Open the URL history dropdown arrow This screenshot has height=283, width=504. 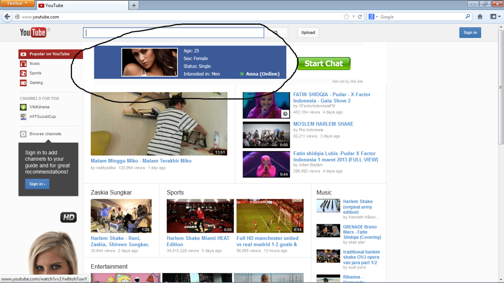click(x=354, y=17)
